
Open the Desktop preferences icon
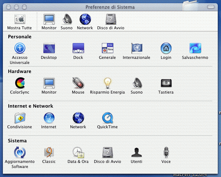tap(49, 48)
